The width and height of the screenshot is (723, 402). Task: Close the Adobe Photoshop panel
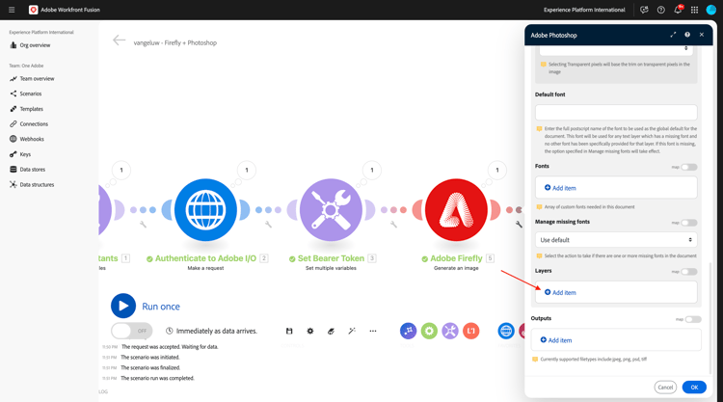click(702, 35)
